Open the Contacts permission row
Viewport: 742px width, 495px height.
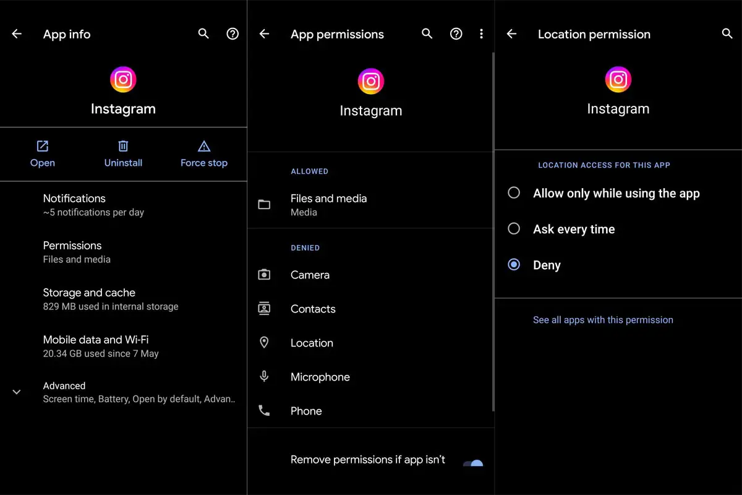370,309
